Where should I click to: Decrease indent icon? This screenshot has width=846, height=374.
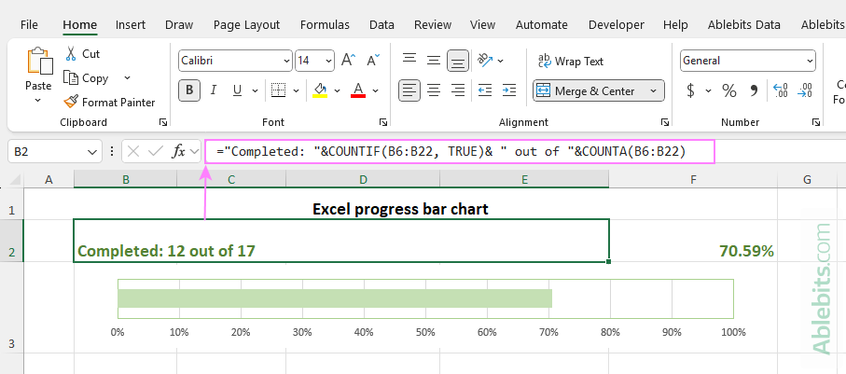coord(485,90)
